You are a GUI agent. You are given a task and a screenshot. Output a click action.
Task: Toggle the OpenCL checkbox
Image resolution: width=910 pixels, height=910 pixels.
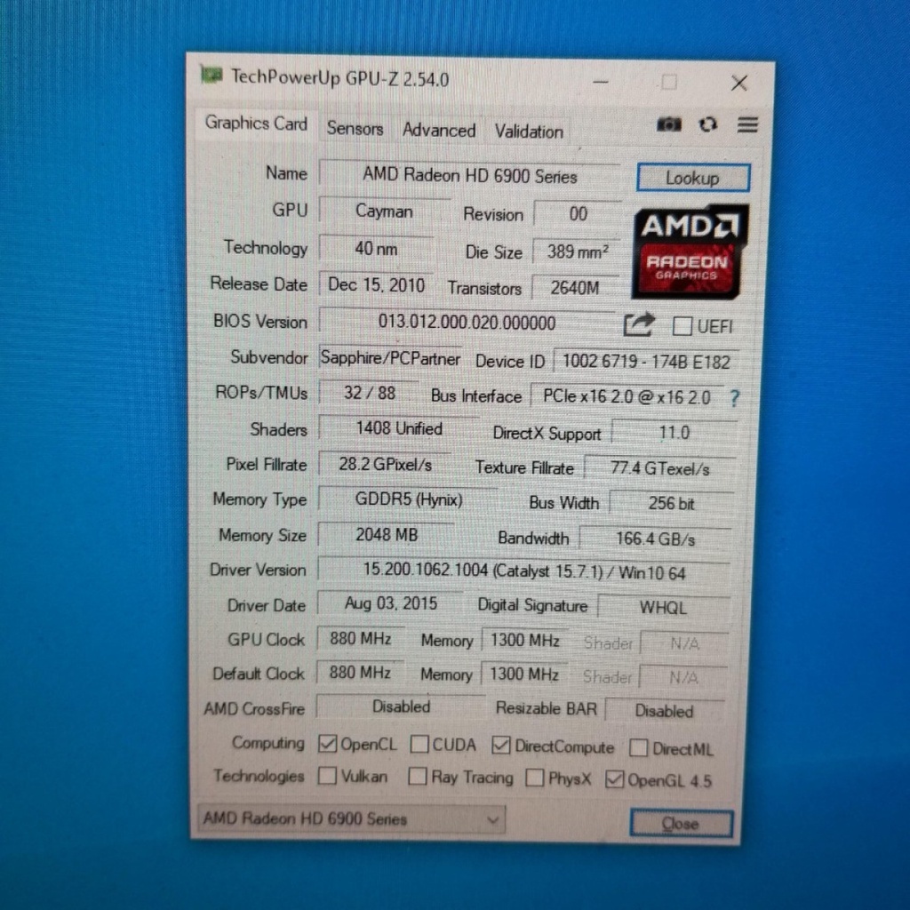coord(328,744)
